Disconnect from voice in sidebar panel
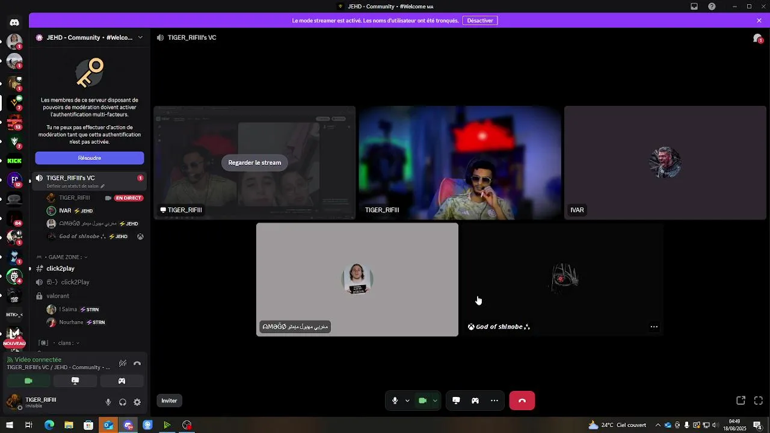 (137, 363)
